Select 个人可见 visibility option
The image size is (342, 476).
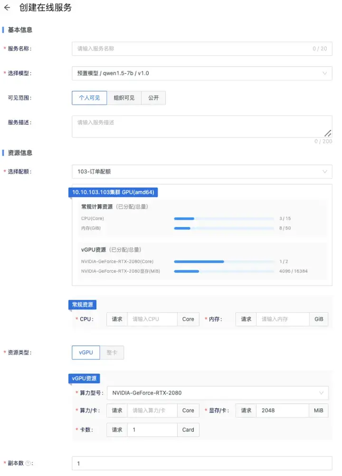coord(86,98)
